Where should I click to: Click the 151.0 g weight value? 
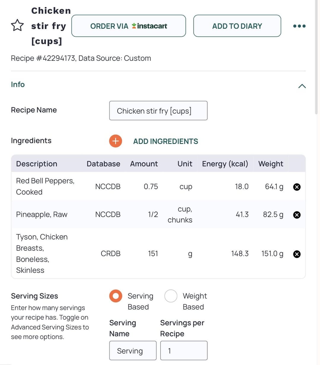pyautogui.click(x=272, y=254)
